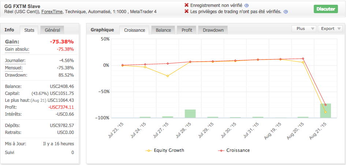Screen dimensions: 346x165
Task: Switch to the Général tab
Action: [x=52, y=30]
